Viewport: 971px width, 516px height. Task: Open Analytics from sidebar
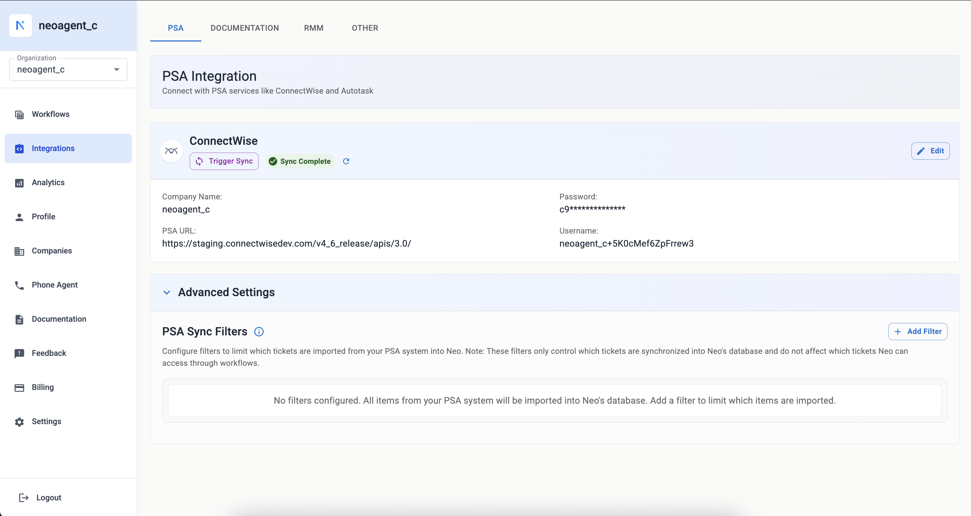pos(68,182)
